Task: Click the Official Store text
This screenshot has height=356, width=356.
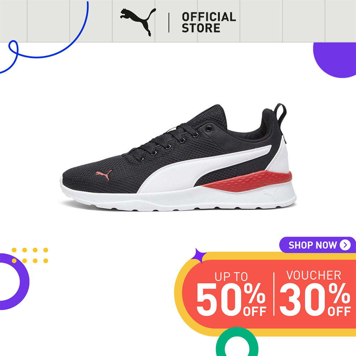Action: [x=209, y=22]
